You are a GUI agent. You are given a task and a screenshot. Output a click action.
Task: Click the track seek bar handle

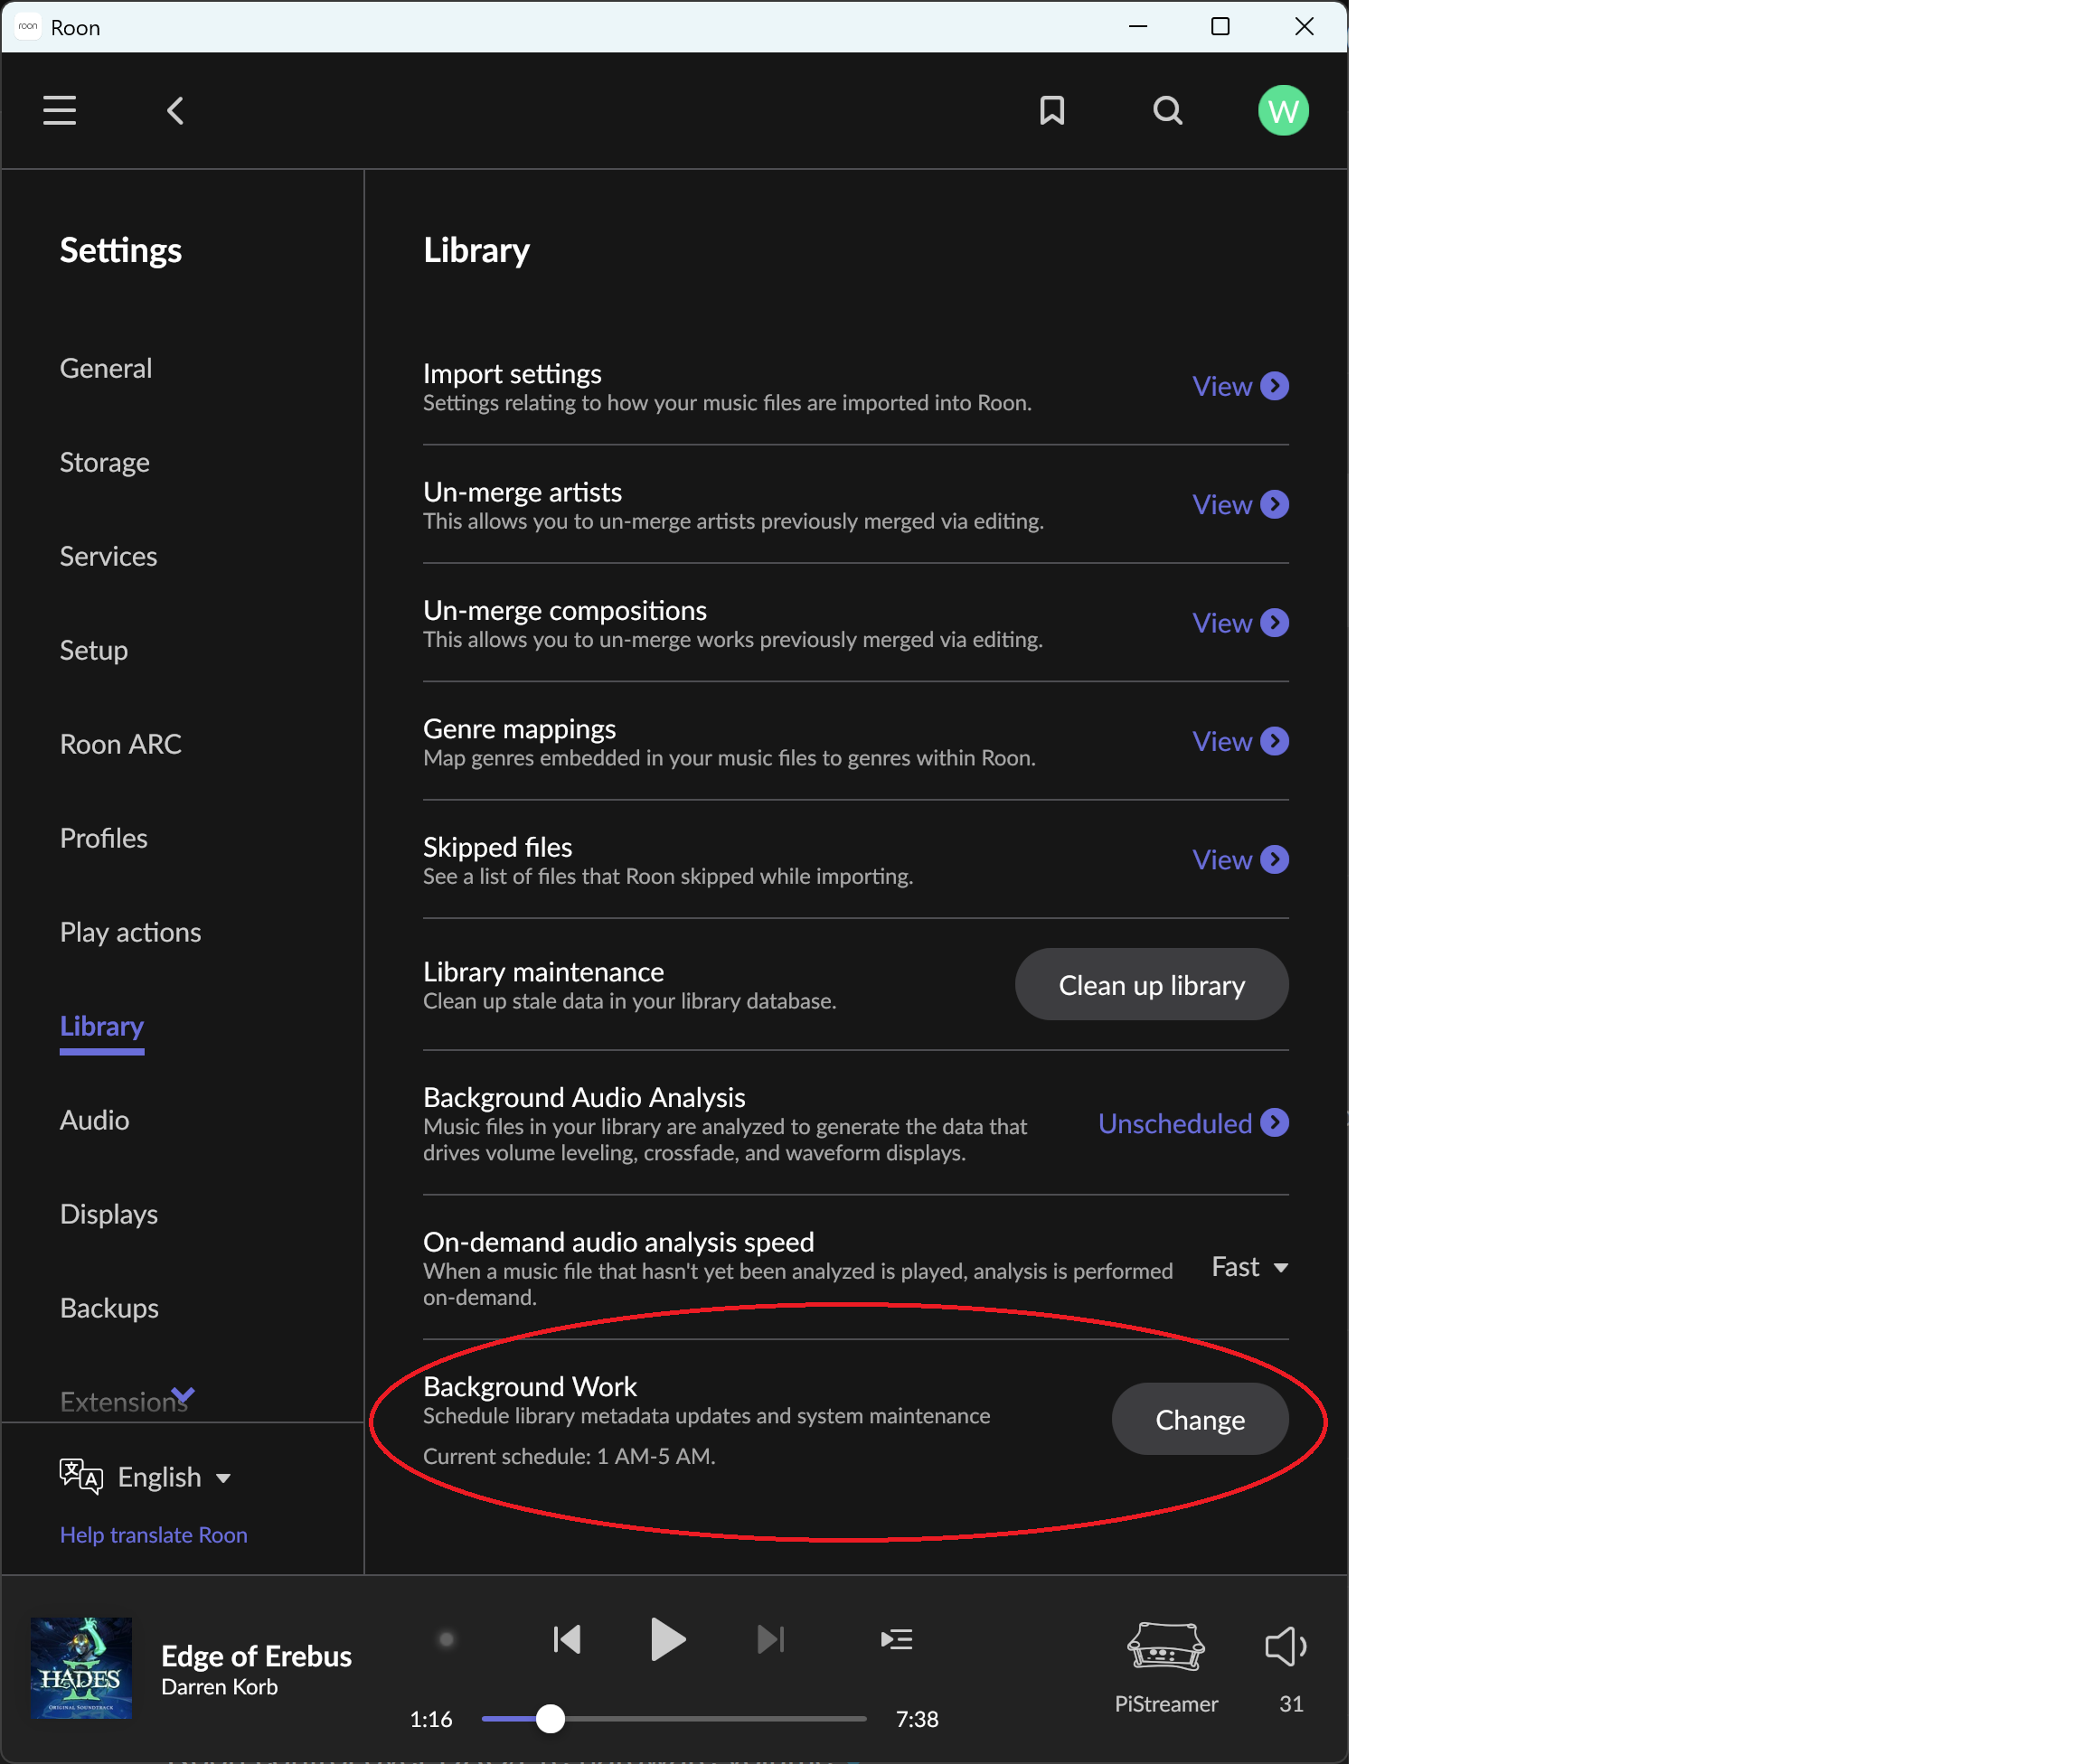point(551,1719)
